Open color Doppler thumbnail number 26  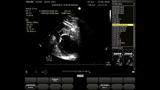[x=128, y=62]
